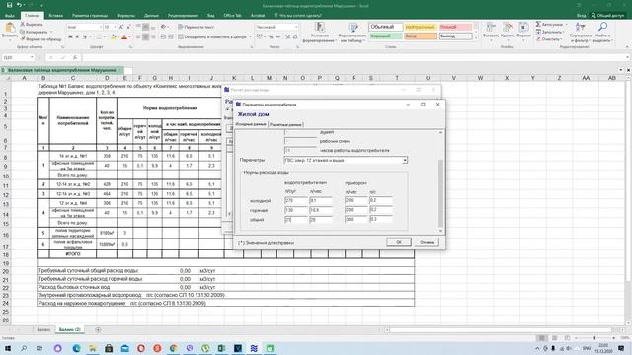Viewport: 632px width, 355px height.
Task: Open Sort and Filter (Сортировка и фильтр)
Action: (581, 33)
